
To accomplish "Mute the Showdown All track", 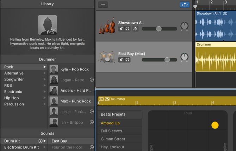I will (121, 29).
